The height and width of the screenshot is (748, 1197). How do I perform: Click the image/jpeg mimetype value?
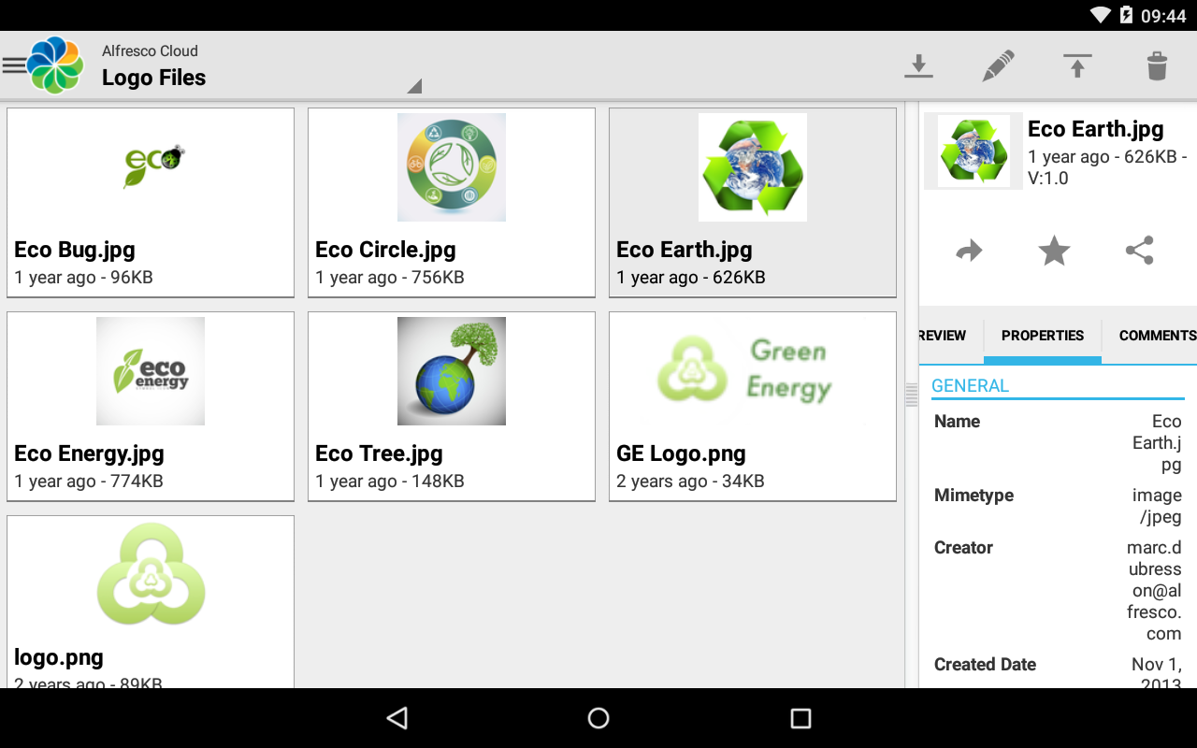click(x=1158, y=506)
